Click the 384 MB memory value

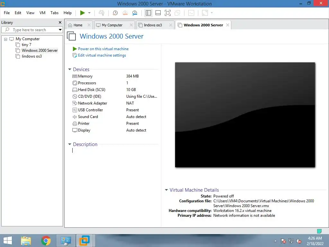pos(132,76)
